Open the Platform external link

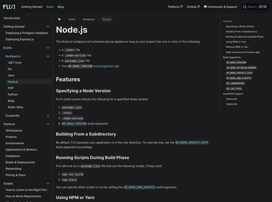[x=175, y=7]
